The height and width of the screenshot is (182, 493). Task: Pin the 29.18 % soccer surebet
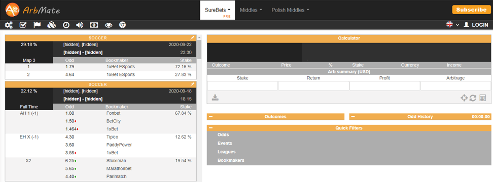(192, 38)
